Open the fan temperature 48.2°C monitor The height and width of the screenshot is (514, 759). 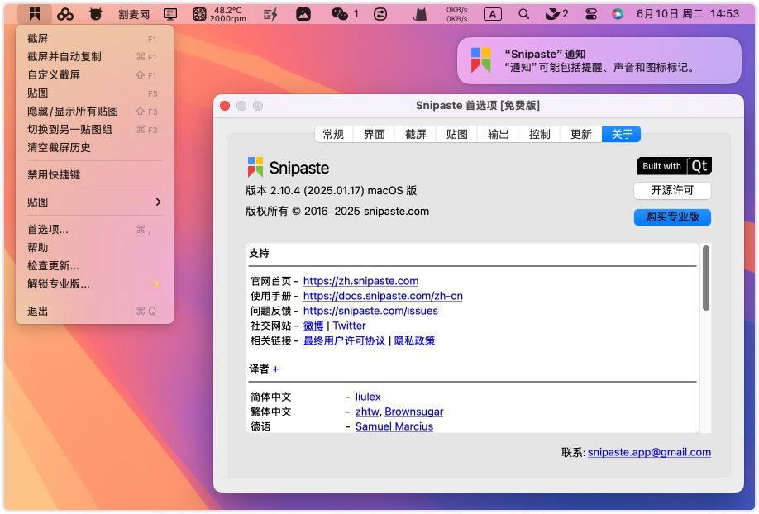point(219,15)
